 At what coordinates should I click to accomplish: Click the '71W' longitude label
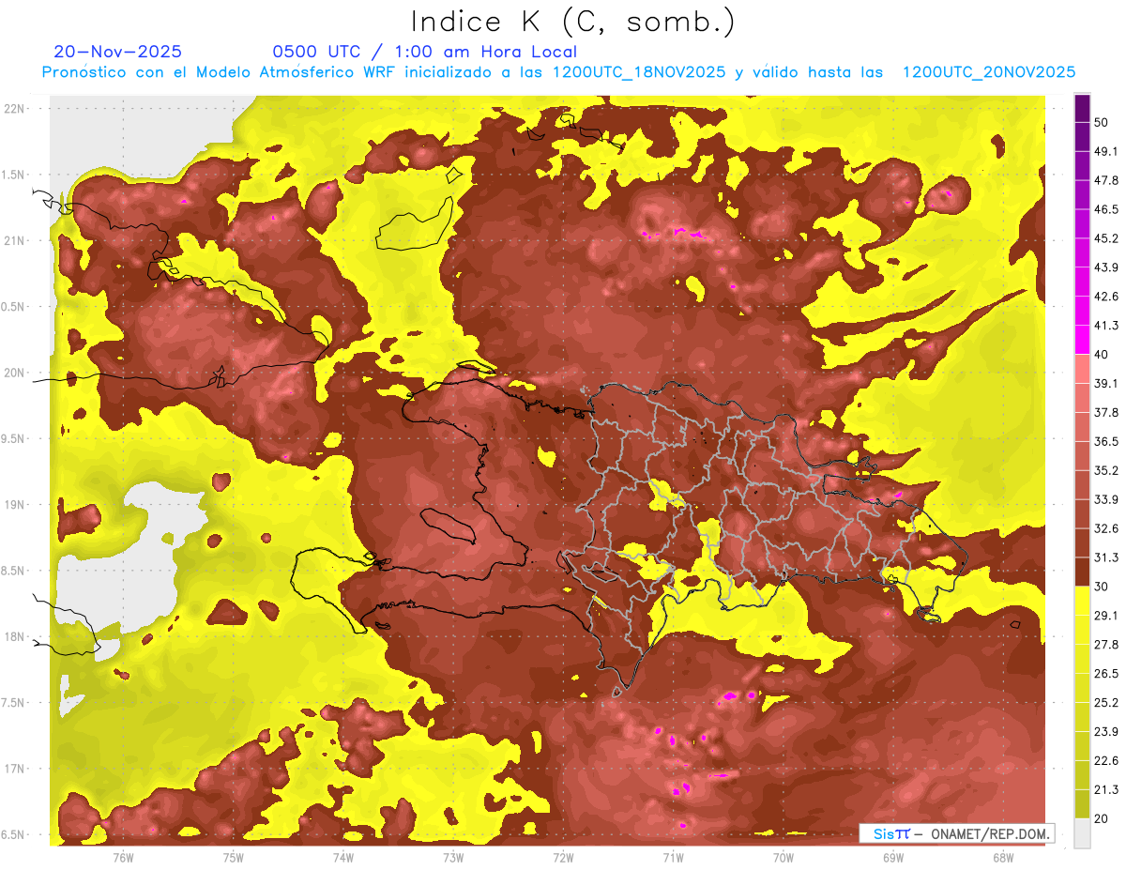673,858
